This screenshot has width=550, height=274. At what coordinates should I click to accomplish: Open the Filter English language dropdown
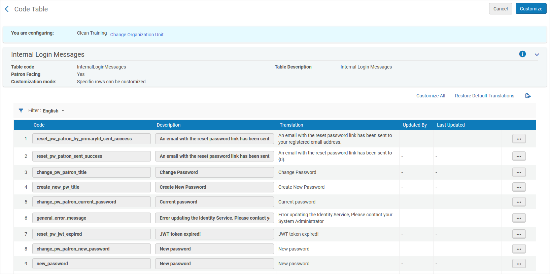pos(53,111)
